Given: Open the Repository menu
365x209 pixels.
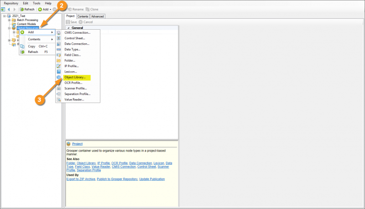Looking at the screenshot, I should 11,3.
